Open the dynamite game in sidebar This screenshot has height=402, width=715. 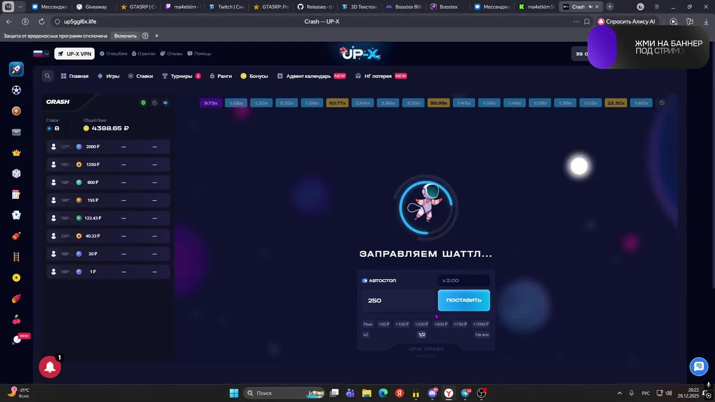click(x=16, y=236)
